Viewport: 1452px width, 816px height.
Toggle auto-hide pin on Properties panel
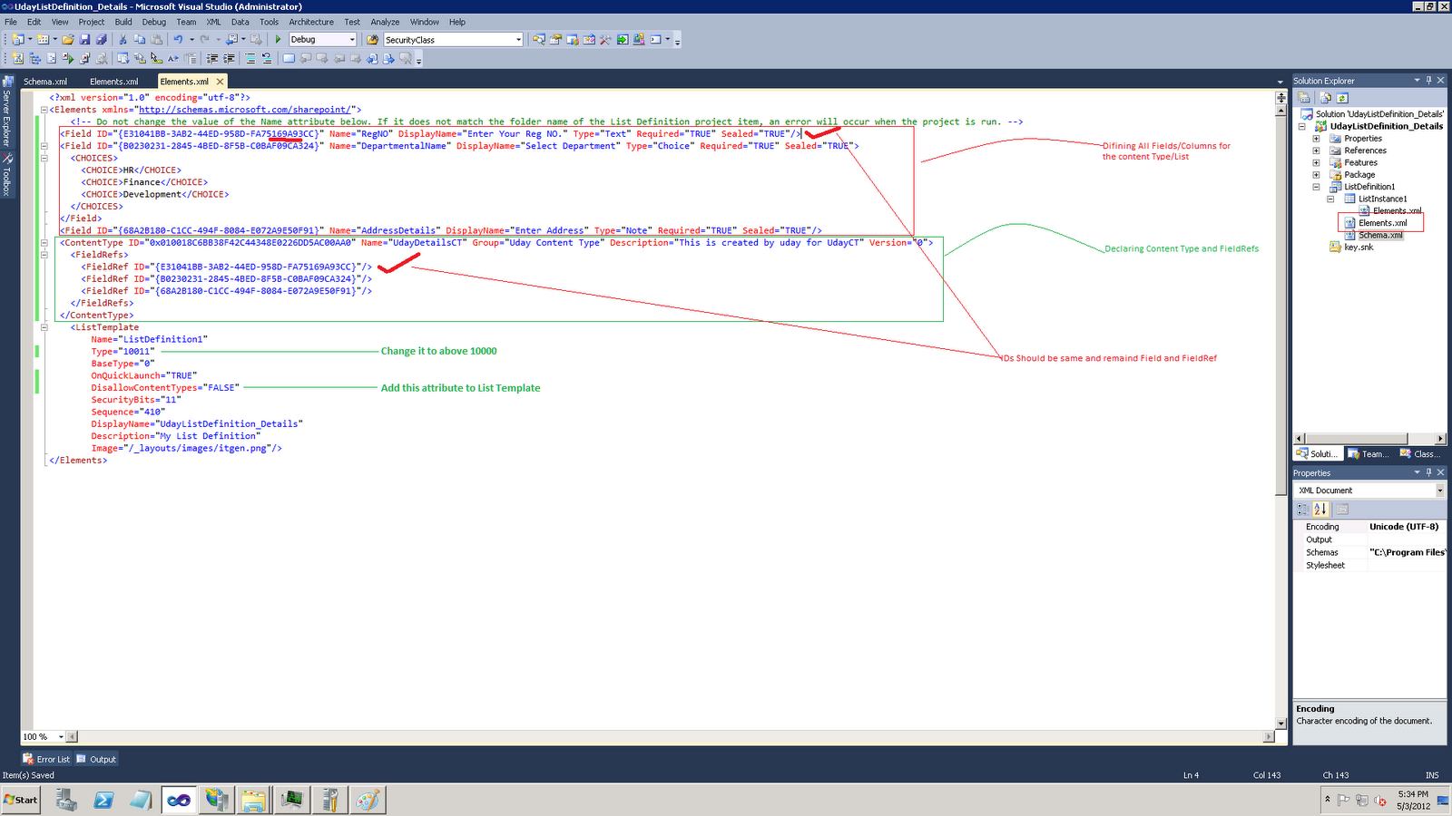pos(1428,472)
